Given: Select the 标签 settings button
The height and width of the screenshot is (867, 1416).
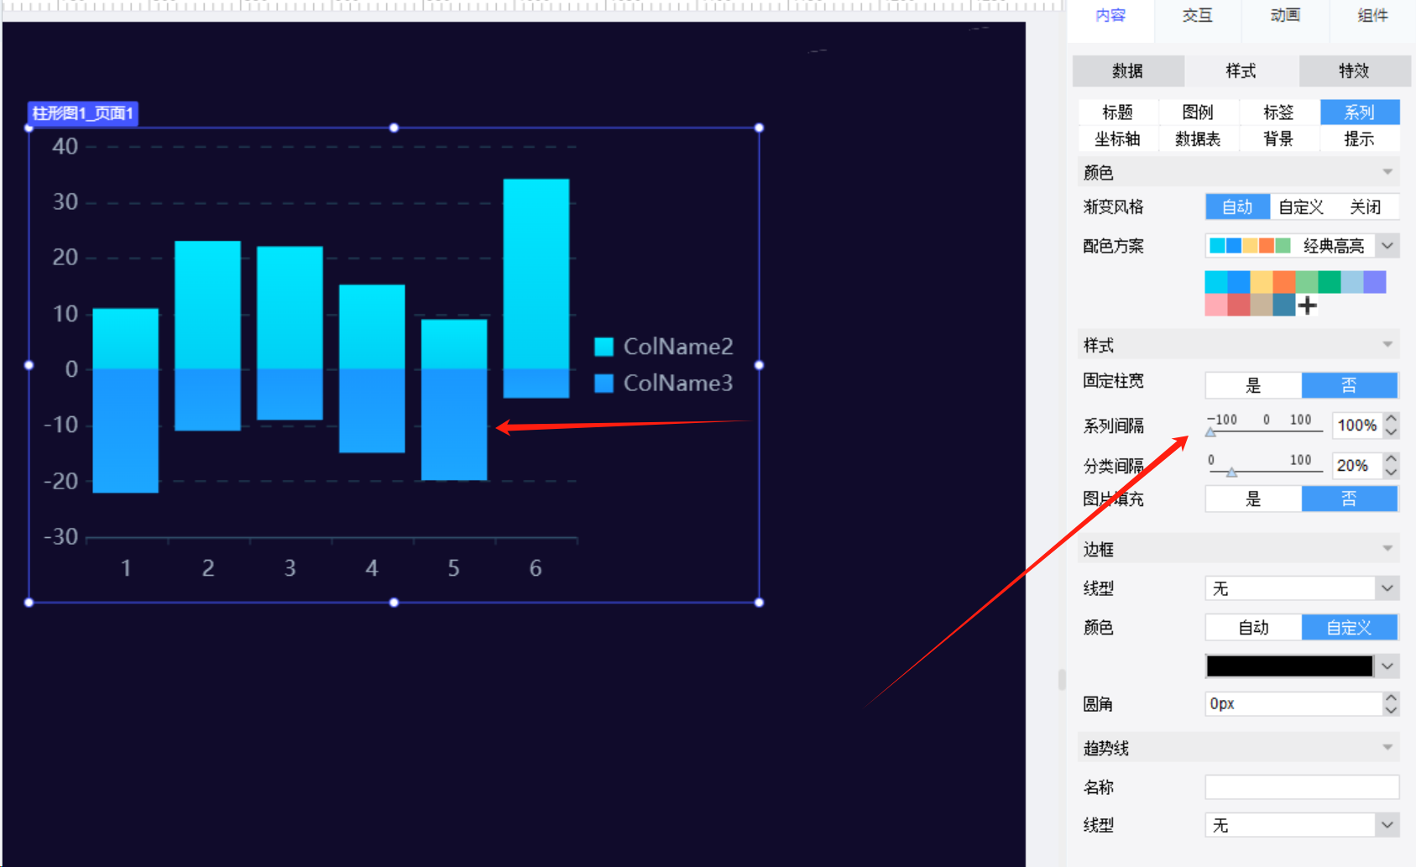Looking at the screenshot, I should click(x=1278, y=112).
